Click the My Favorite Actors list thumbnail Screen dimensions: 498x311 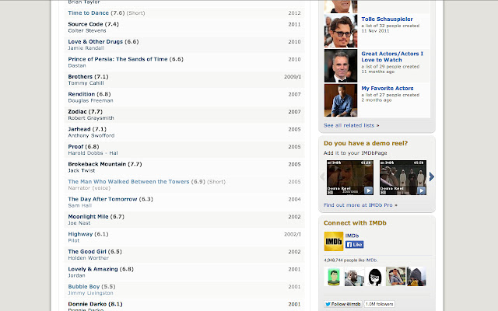(341, 100)
